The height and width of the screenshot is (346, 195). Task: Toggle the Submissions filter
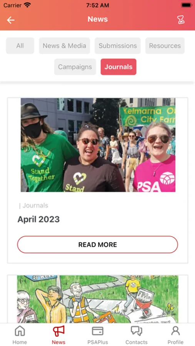pyautogui.click(x=118, y=46)
